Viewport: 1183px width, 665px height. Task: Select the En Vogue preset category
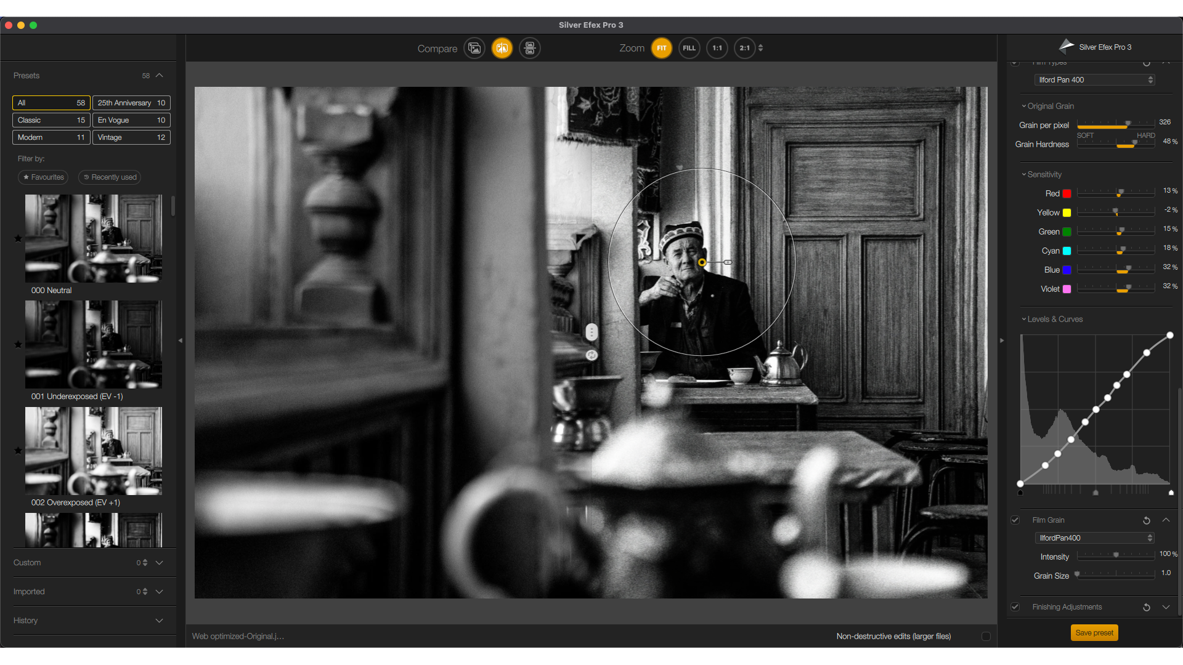point(131,120)
